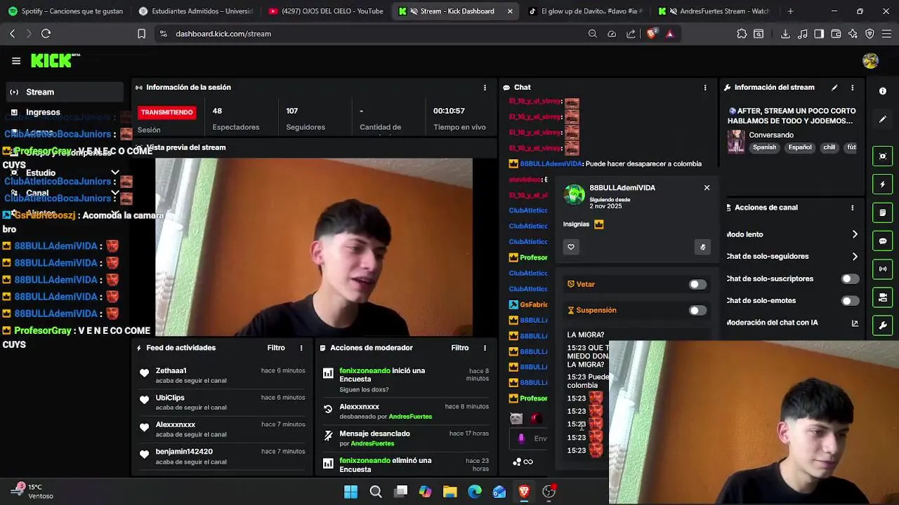Click the mute icon in user card
899x505 pixels.
click(702, 247)
